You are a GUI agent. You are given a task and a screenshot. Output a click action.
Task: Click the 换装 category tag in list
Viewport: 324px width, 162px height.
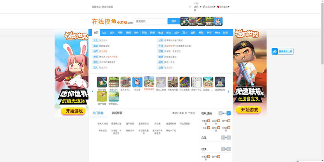pyautogui.click(x=96, y=57)
